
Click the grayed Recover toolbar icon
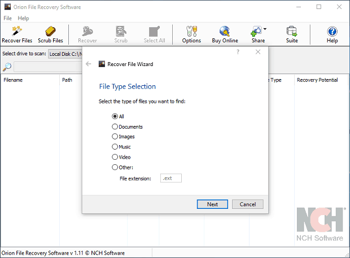(88, 31)
